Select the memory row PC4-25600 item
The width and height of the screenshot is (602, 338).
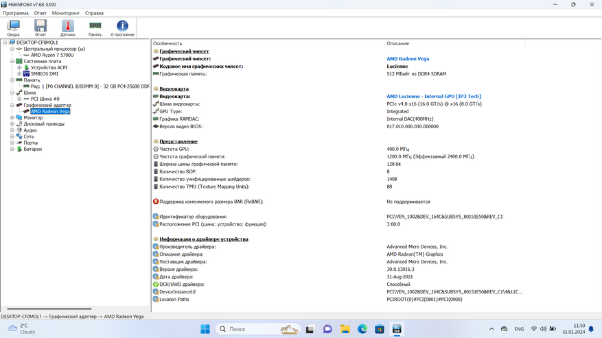pyautogui.click(x=90, y=86)
